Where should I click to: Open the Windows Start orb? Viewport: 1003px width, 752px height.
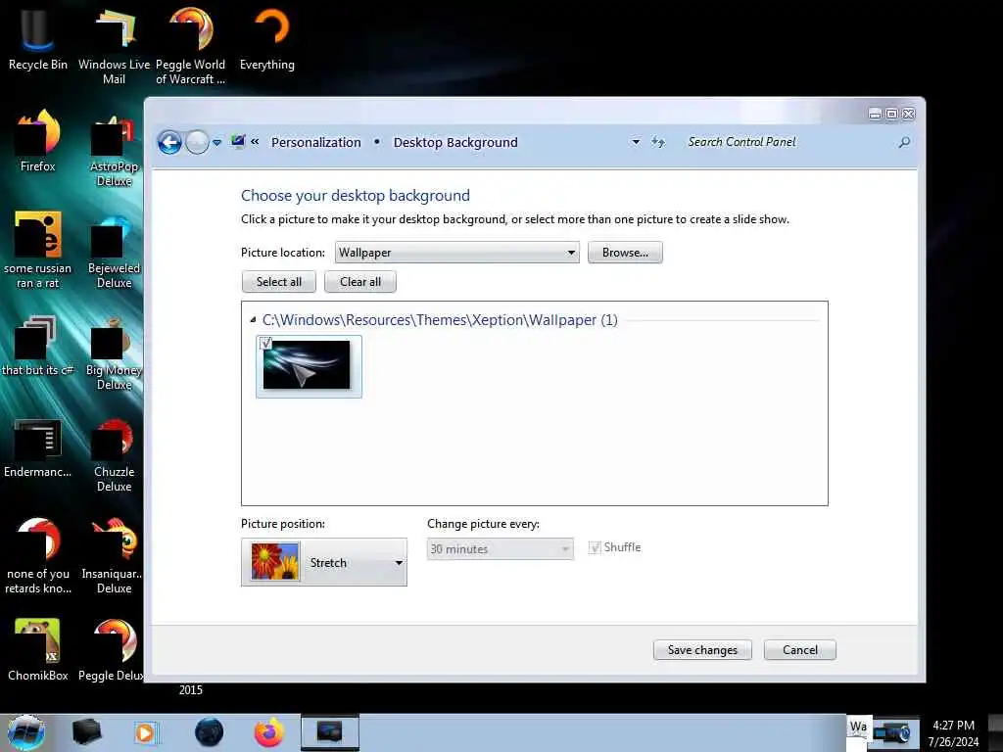[x=26, y=733]
